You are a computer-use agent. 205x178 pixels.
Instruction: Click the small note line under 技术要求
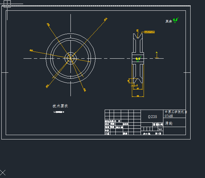(x=59, y=112)
